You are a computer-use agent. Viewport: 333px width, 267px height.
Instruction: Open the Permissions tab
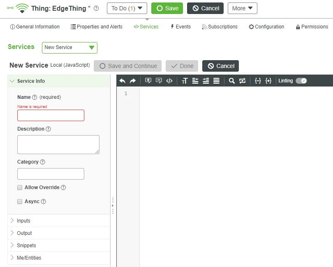[x=312, y=27]
